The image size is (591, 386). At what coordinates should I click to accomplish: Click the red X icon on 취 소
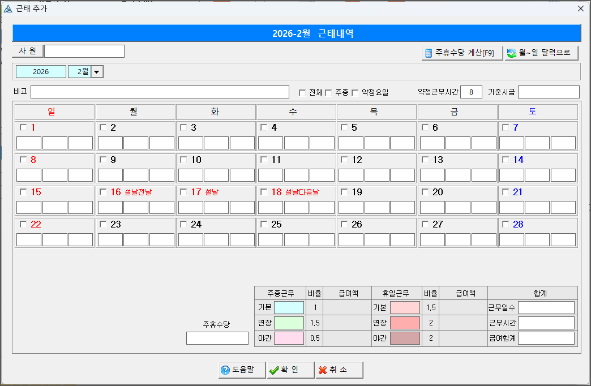323,370
